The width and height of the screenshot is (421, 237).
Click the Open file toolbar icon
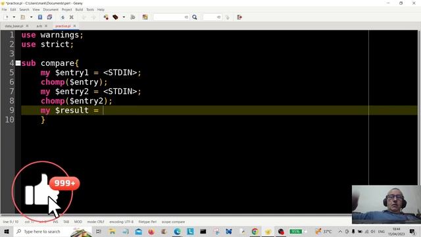[x=23, y=17]
